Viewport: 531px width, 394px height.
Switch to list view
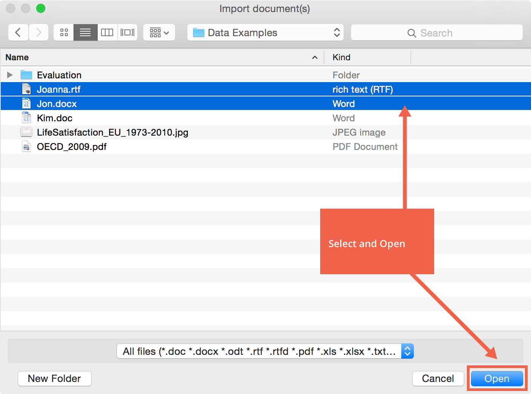pyautogui.click(x=85, y=32)
